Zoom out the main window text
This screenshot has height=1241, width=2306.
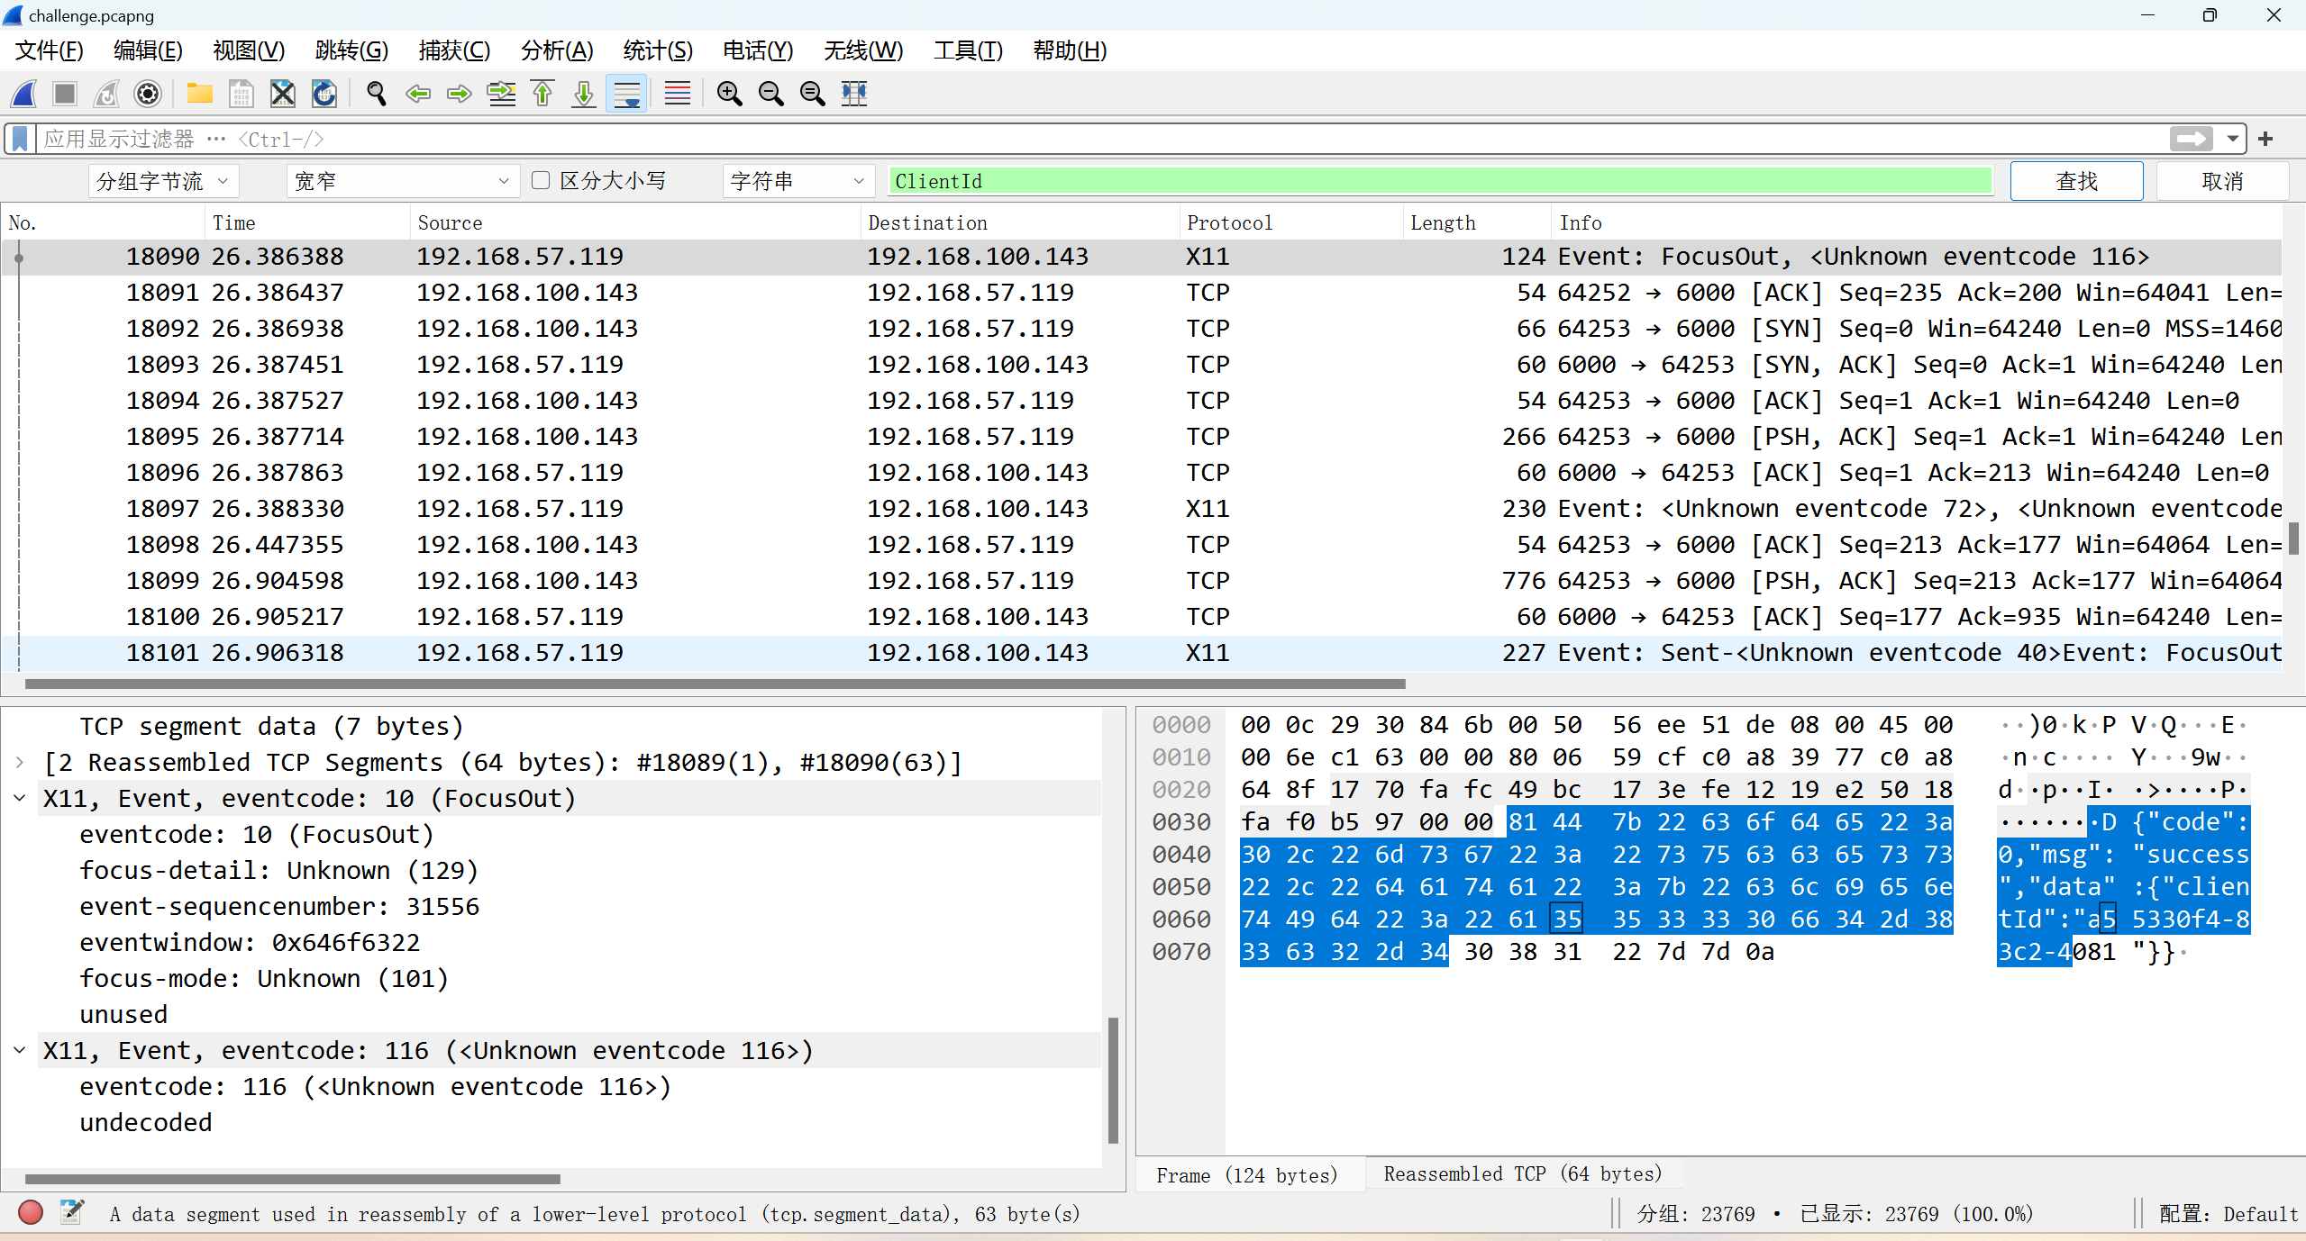(x=770, y=94)
